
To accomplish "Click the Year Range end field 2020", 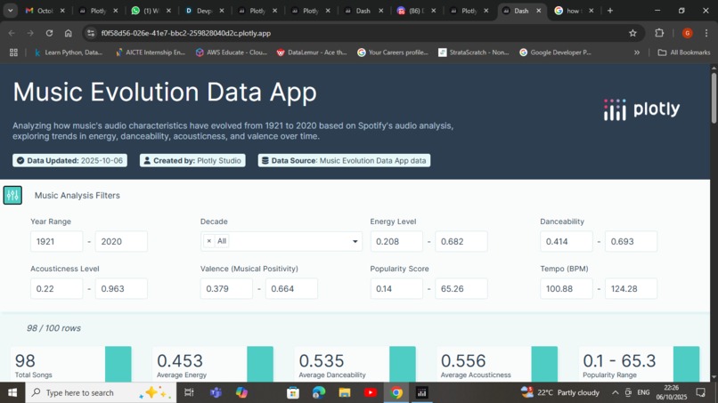I will (121, 241).
